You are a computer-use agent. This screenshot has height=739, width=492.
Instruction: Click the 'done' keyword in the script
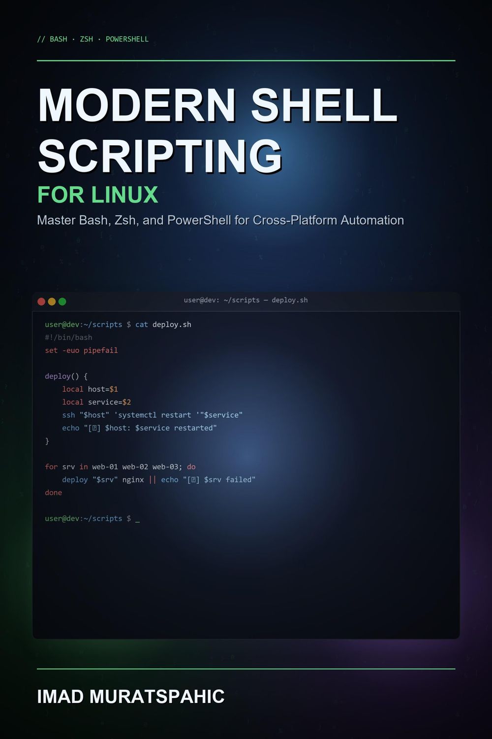click(x=53, y=493)
